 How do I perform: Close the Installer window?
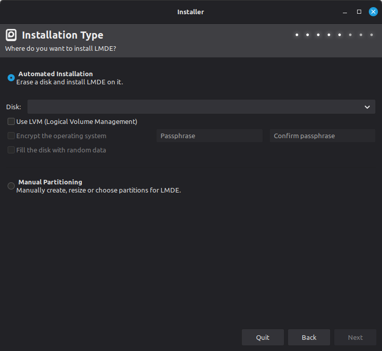coord(373,12)
